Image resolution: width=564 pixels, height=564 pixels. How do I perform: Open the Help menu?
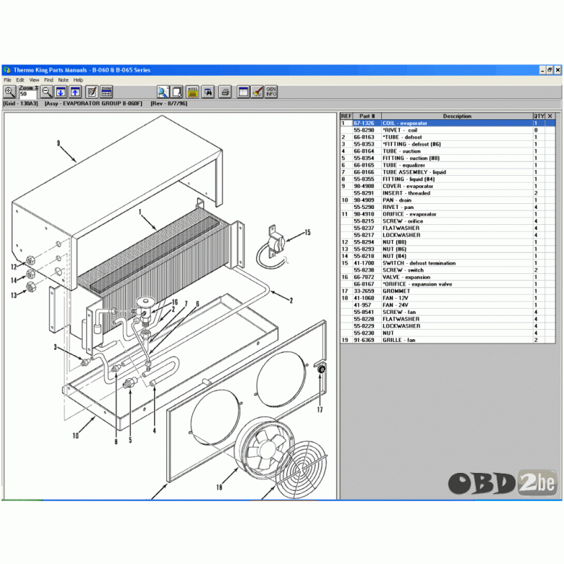click(x=78, y=80)
